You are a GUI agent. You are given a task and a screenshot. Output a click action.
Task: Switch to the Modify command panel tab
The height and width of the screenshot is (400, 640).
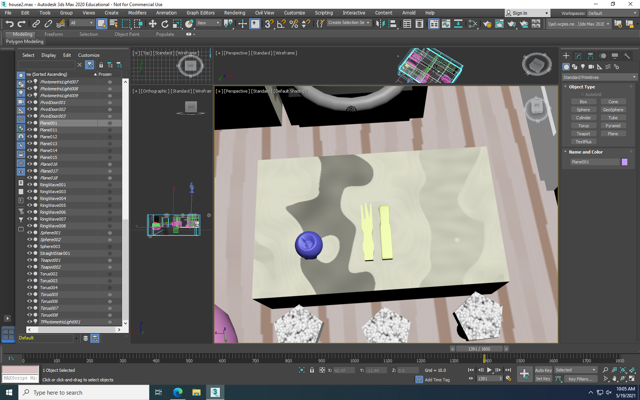click(x=578, y=56)
